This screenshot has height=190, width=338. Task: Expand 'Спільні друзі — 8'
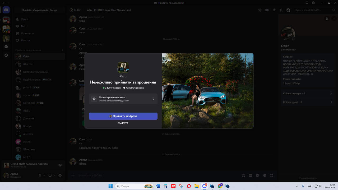click(308, 102)
